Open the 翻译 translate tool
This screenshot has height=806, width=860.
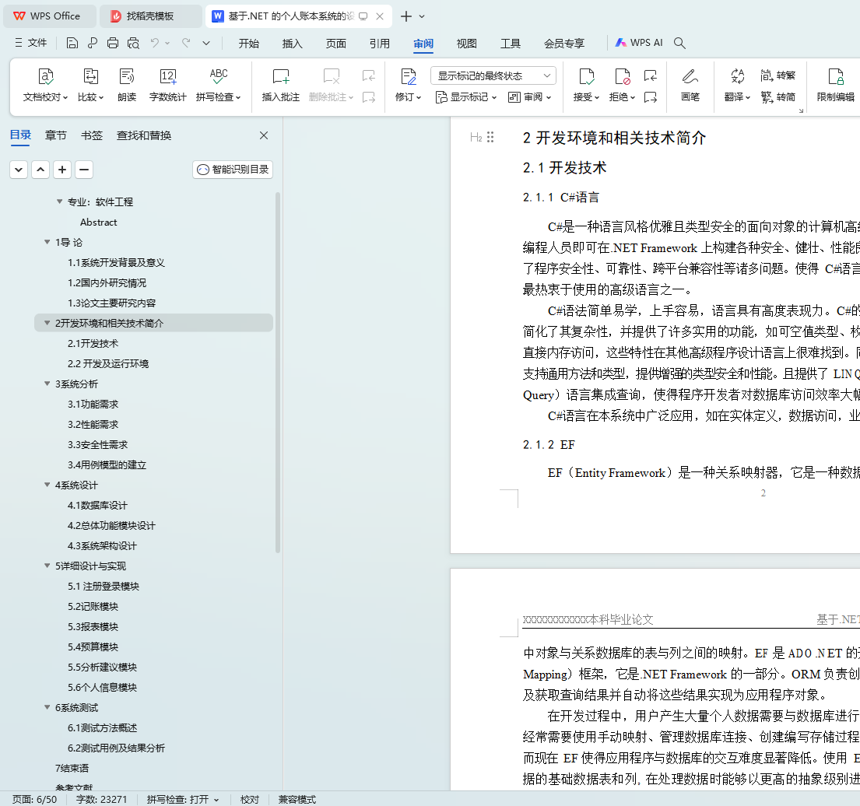737,85
